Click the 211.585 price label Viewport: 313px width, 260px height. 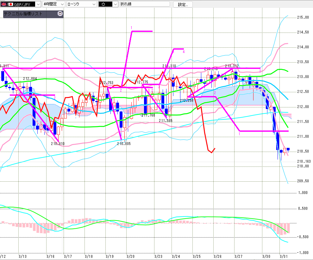[x=166, y=120]
